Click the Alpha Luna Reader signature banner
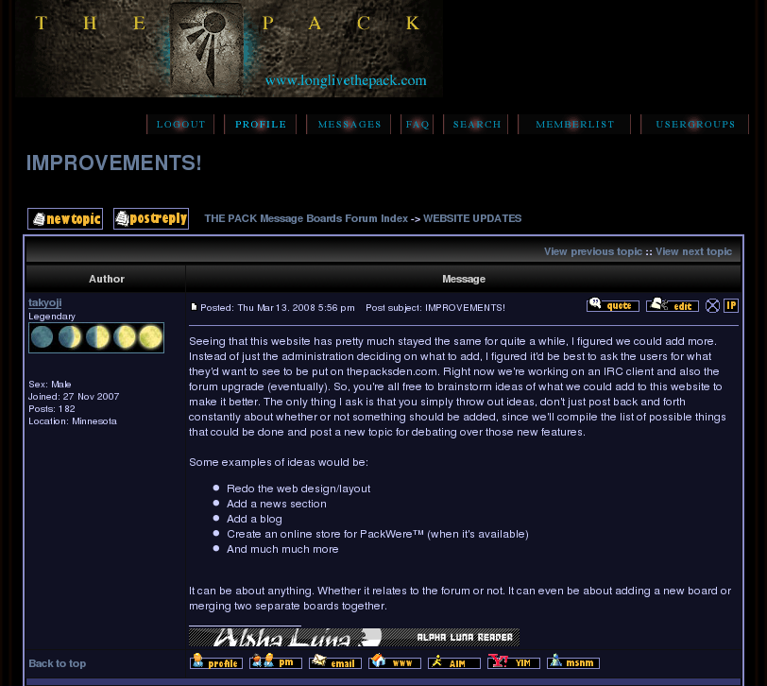 click(354, 637)
